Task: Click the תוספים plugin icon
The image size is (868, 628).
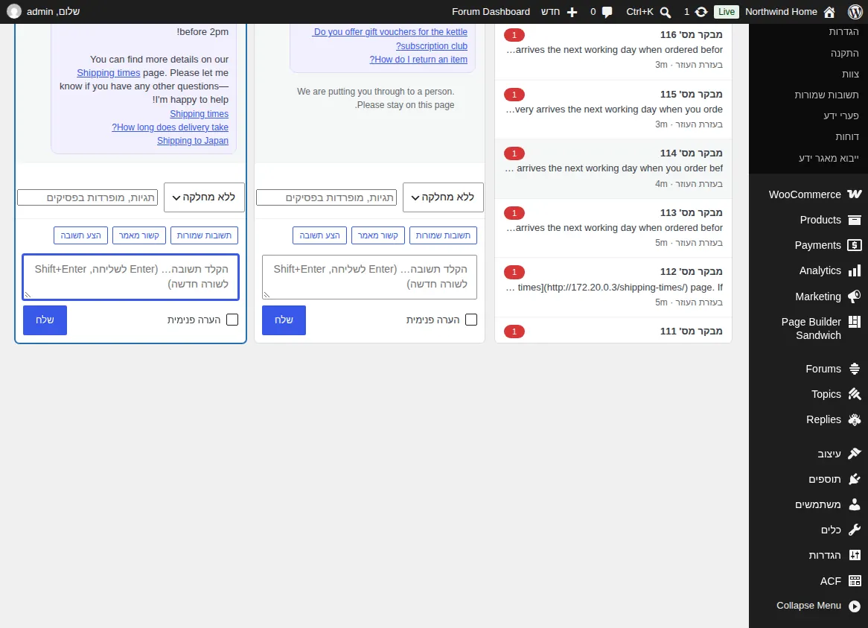Action: pyautogui.click(x=854, y=479)
